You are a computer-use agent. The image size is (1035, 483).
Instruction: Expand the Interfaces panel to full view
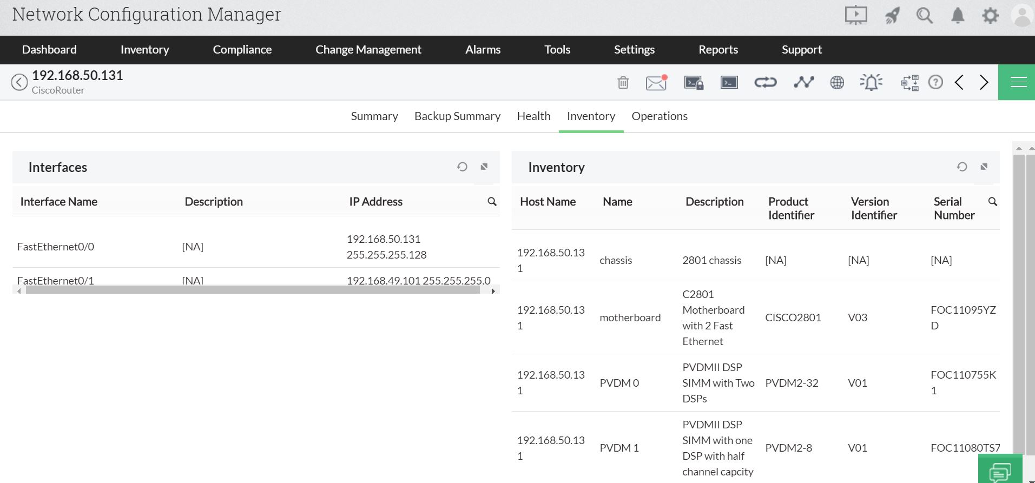tap(484, 167)
